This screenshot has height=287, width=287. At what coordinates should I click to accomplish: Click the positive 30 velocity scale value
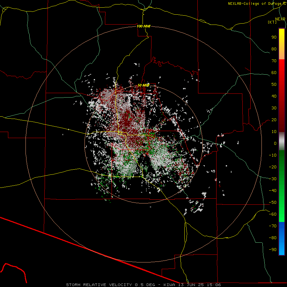point(274,108)
